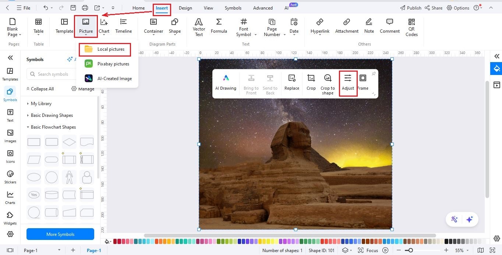Open the Template gallery
Image resolution: width=502 pixels, height=255 pixels.
64,26
